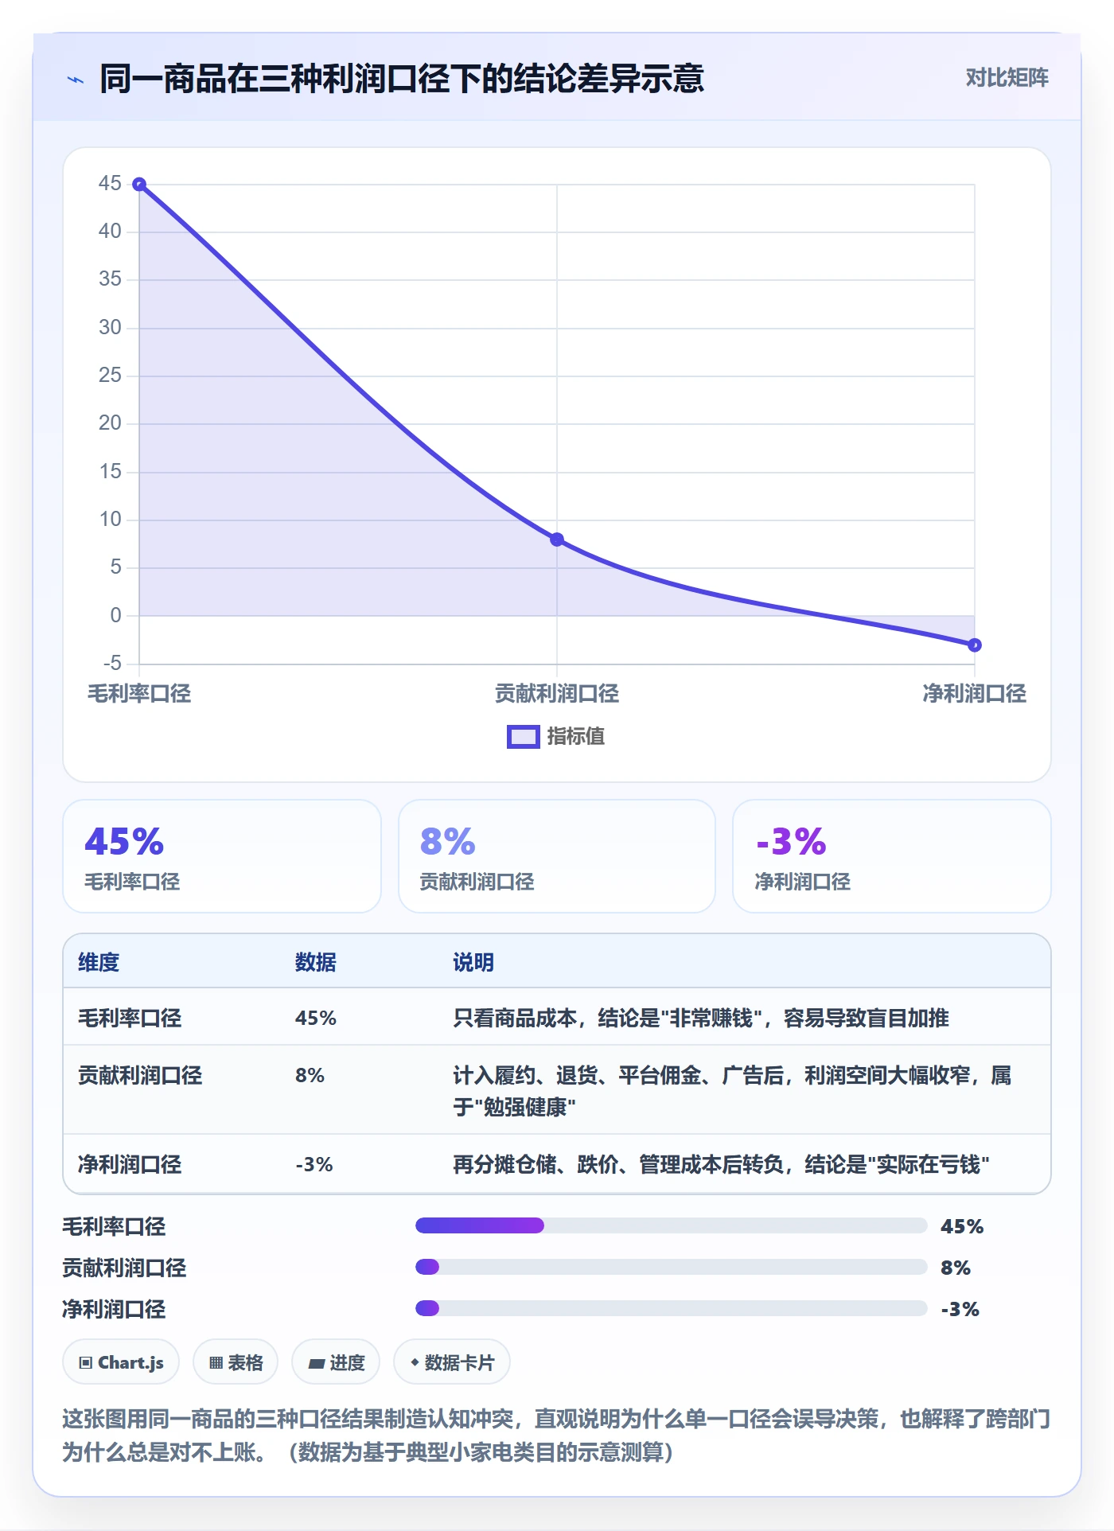Viewport: 1114px width, 1531px height.
Task: Click the -3% cell in the table's 数据 column
Action: [x=314, y=1165]
